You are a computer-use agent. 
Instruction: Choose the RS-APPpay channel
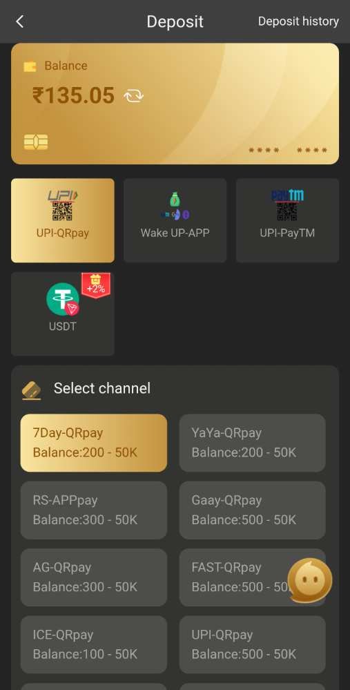[94, 510]
